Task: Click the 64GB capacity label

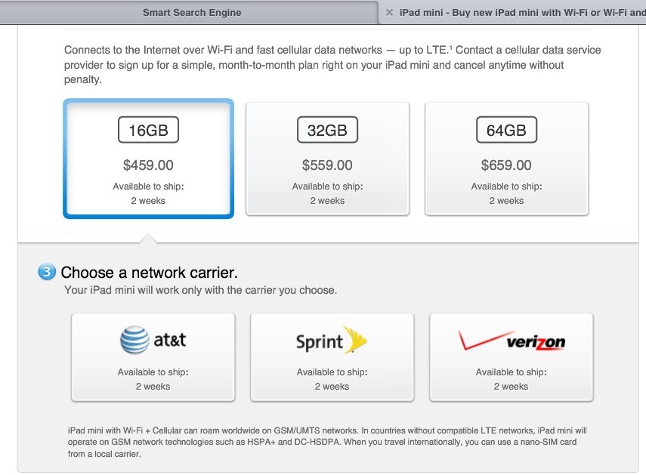Action: (x=507, y=130)
